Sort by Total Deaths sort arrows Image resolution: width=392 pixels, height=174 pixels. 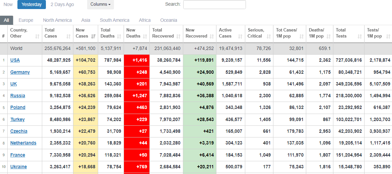coord(119,36)
